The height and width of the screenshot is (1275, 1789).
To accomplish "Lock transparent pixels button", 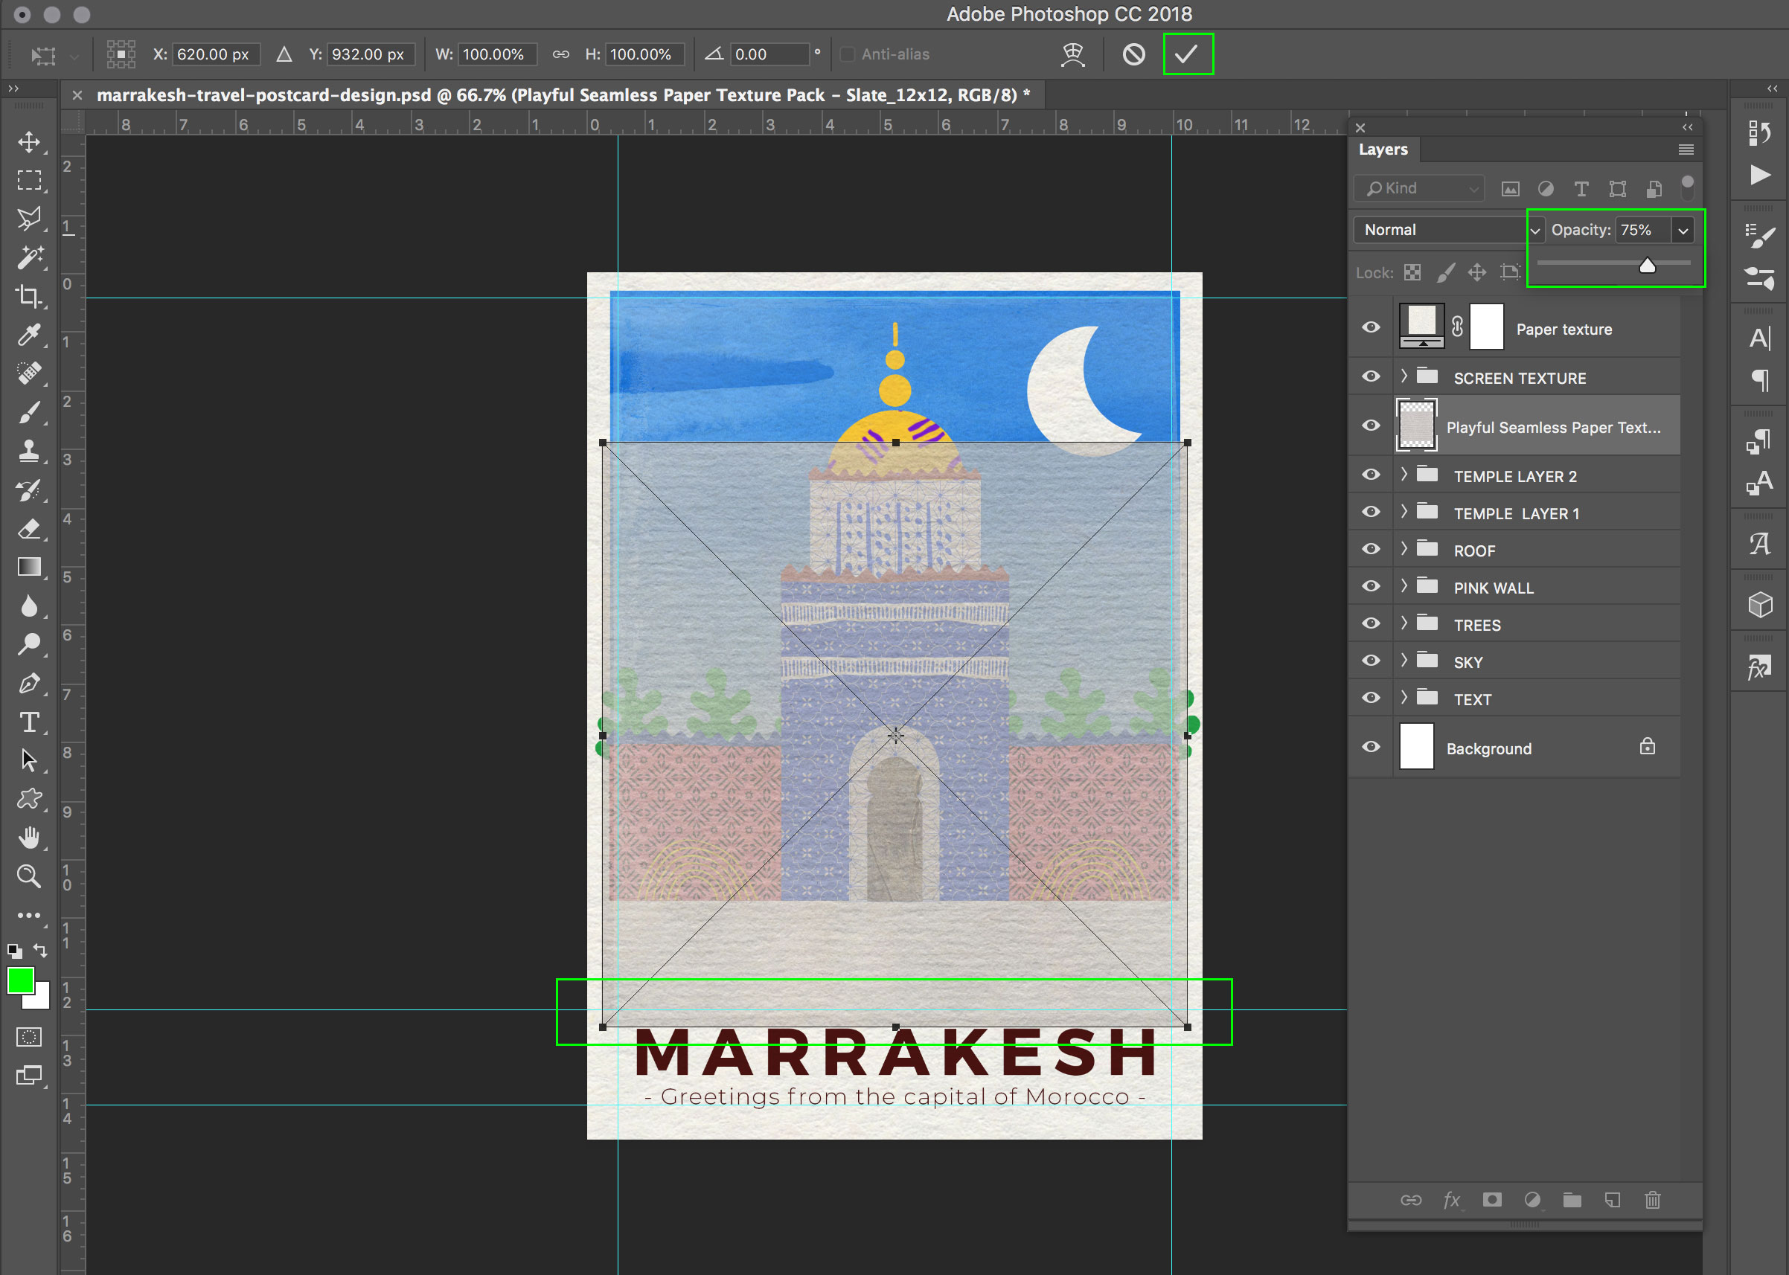I will coord(1412,272).
